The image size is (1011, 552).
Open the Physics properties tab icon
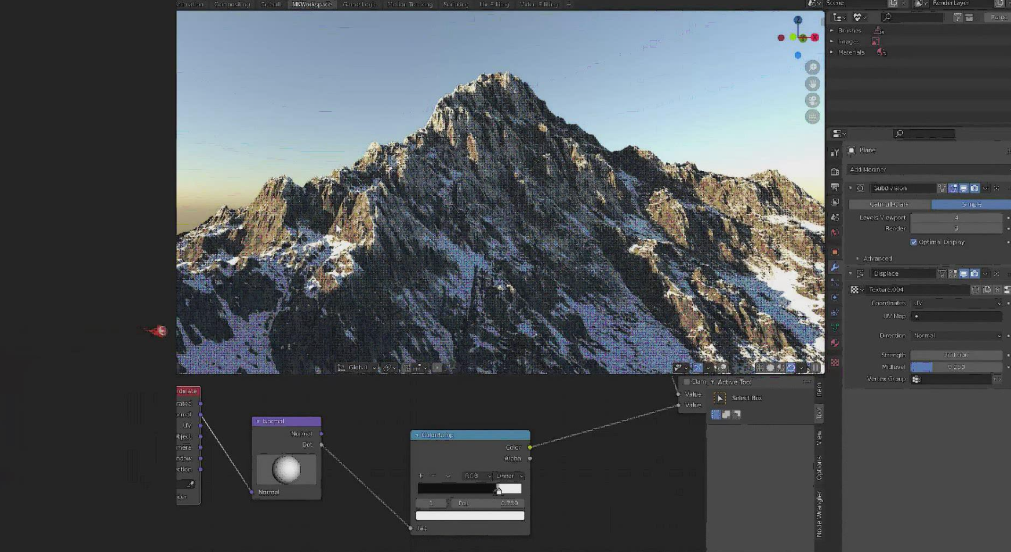[835, 297]
